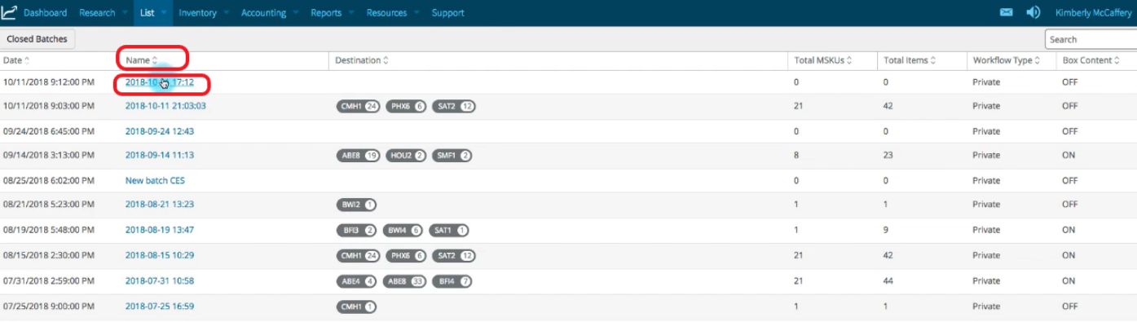Open batch 2018-08-21 13:23
The width and height of the screenshot is (1137, 322).
pos(160,205)
